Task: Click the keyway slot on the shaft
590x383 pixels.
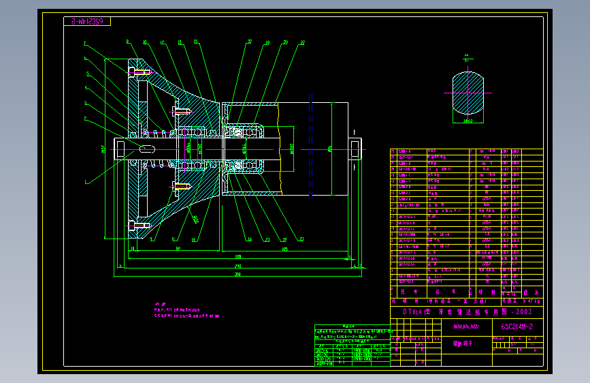Action: (x=147, y=149)
